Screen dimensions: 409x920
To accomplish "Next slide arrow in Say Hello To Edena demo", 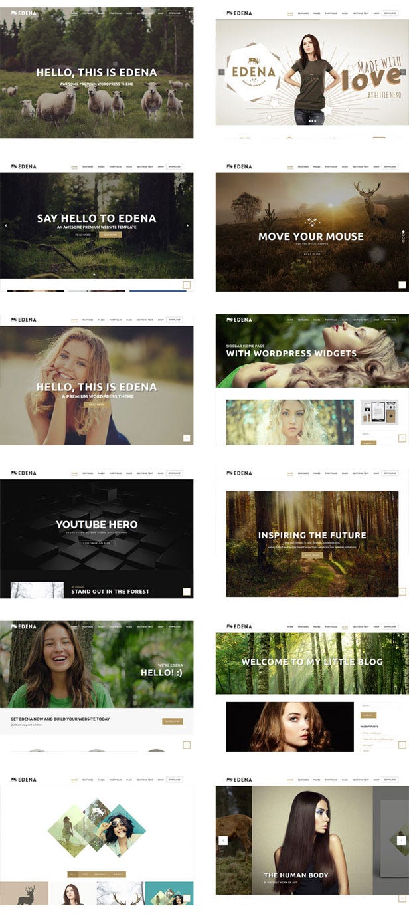I will (x=187, y=225).
